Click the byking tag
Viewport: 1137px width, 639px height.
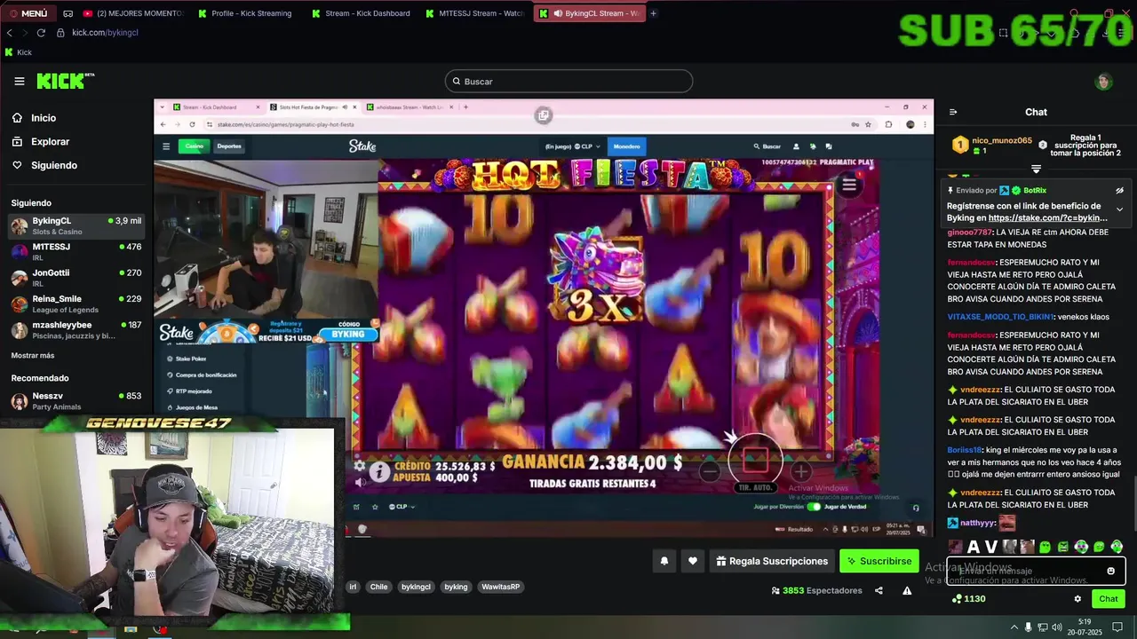456,587
